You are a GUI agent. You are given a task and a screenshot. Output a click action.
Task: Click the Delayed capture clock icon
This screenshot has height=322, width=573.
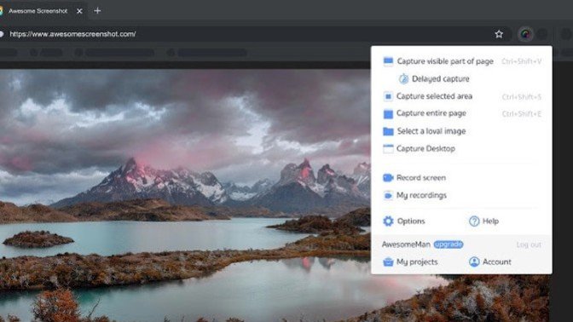(x=403, y=78)
